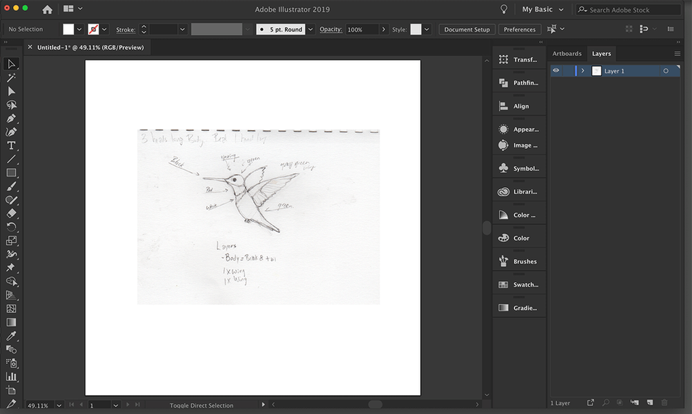Select the Lasso tool
The height and width of the screenshot is (414, 692).
pos(11,105)
